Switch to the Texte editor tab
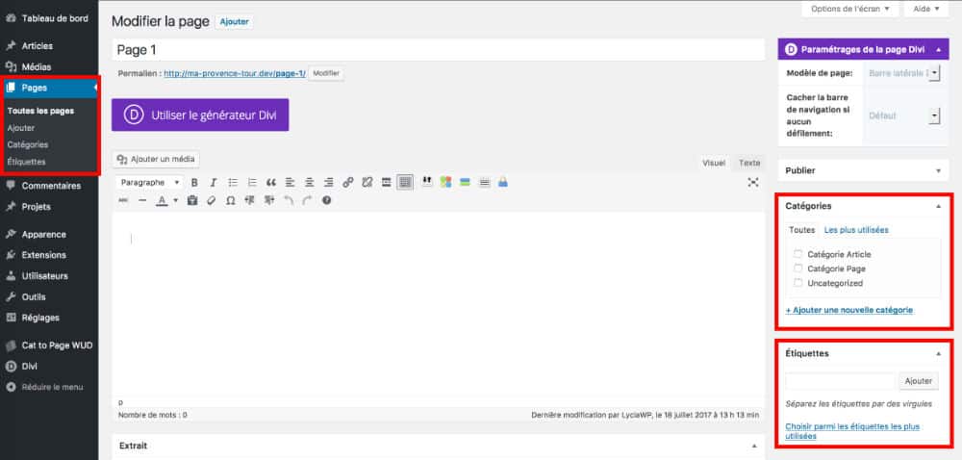The image size is (962, 460). [x=748, y=163]
